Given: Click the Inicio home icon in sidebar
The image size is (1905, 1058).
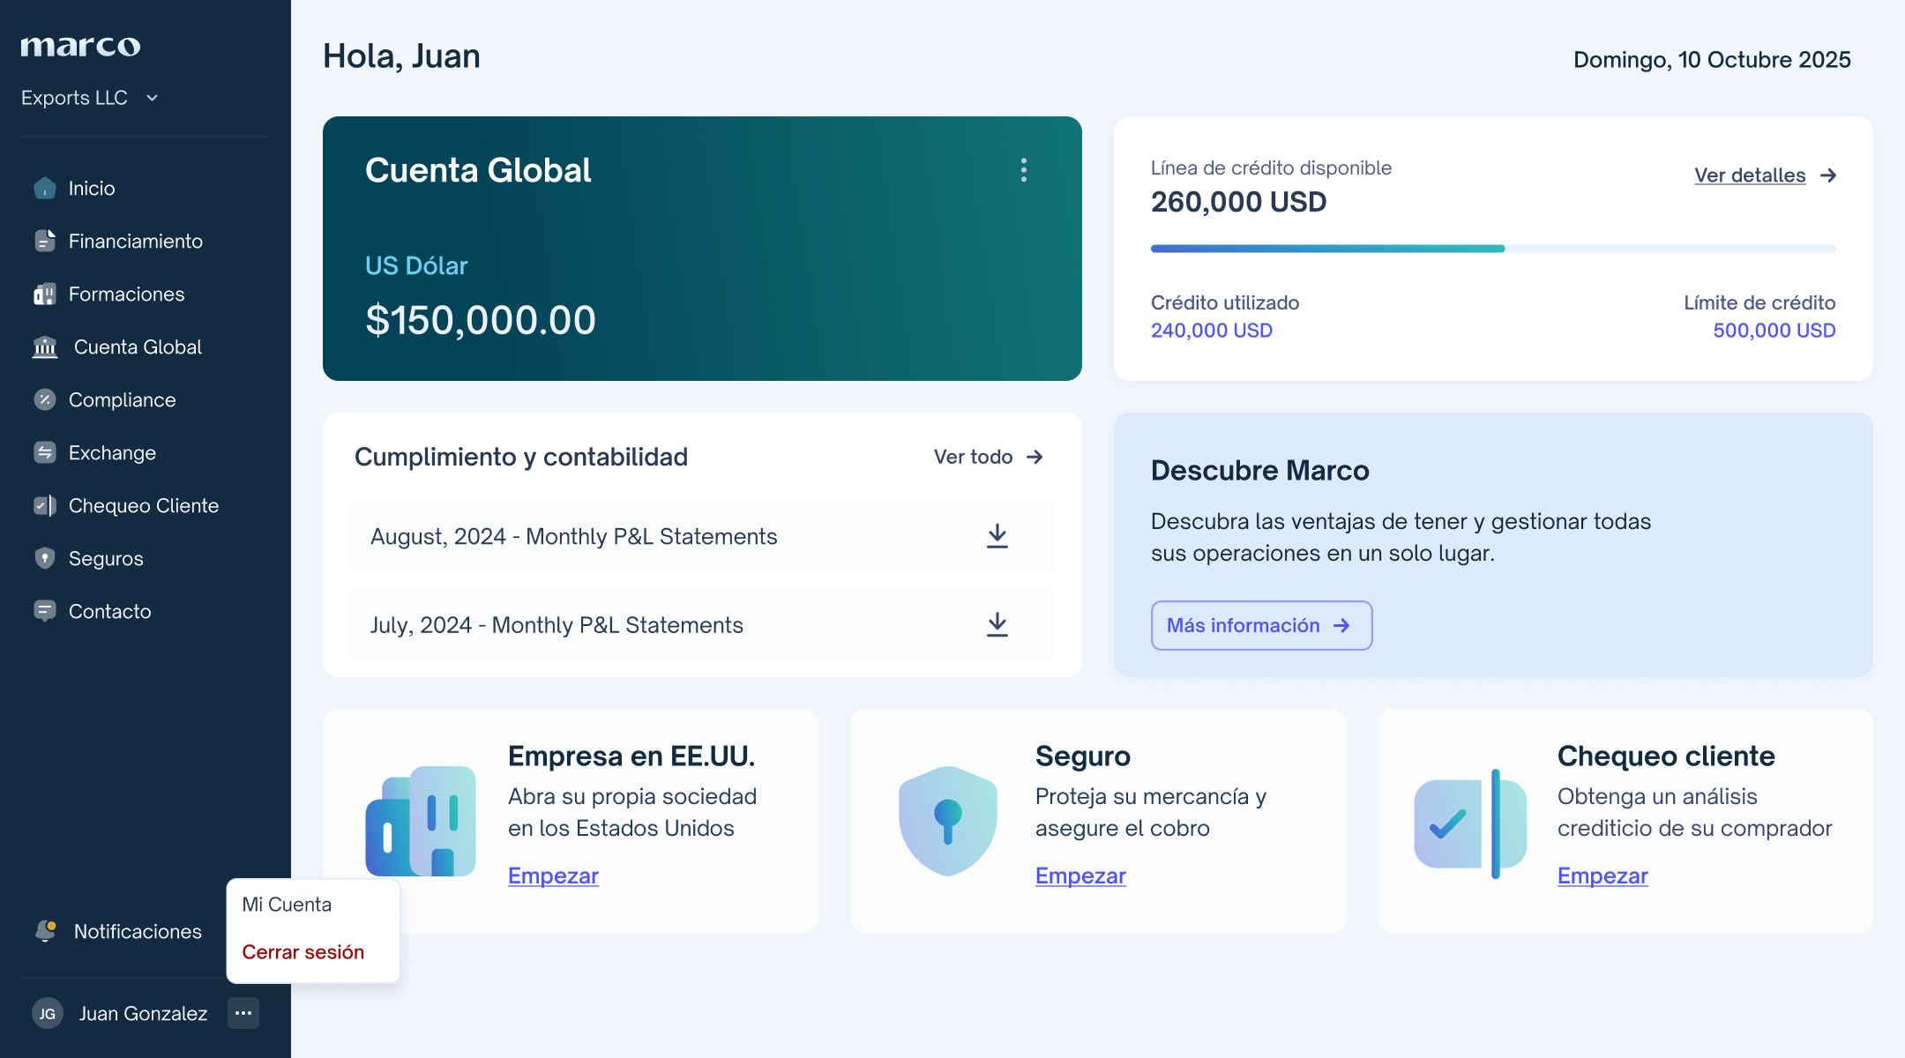Looking at the screenshot, I should [44, 188].
